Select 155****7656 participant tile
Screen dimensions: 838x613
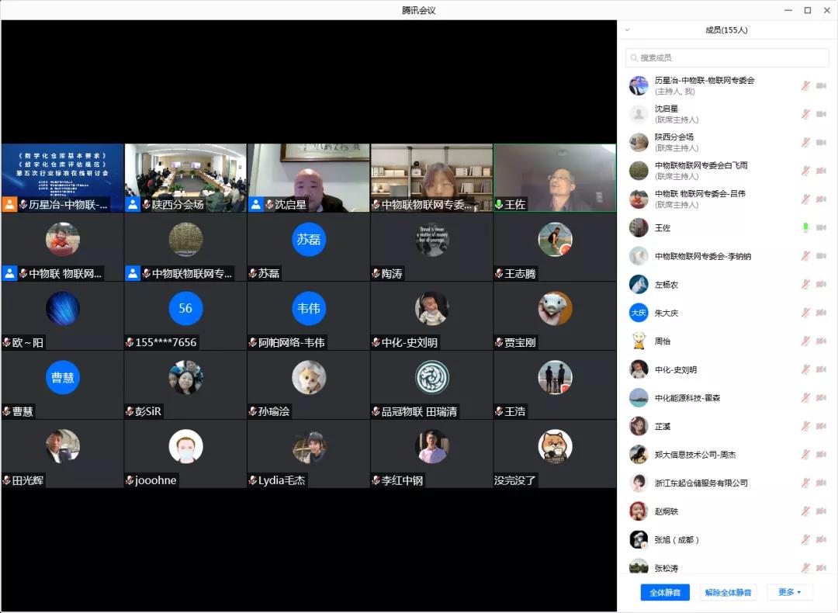[x=185, y=316]
